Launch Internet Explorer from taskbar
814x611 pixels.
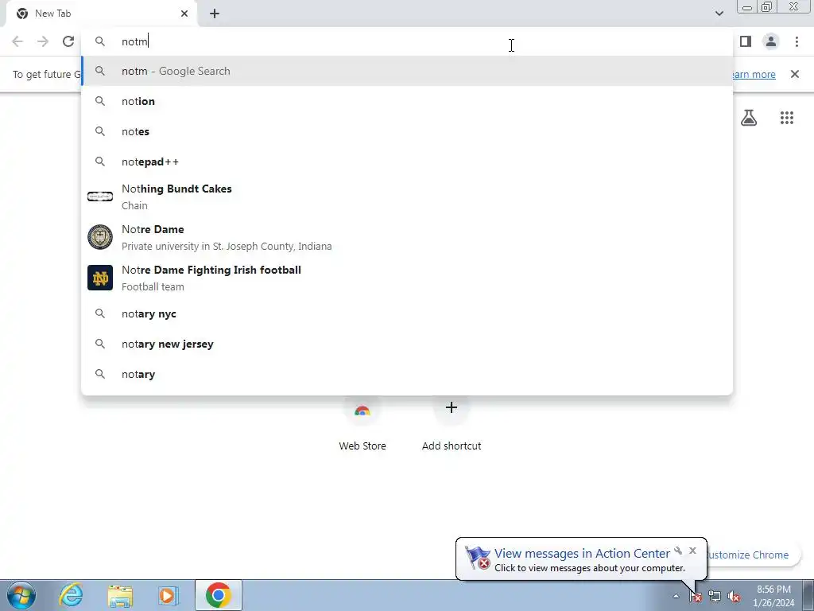(71, 595)
